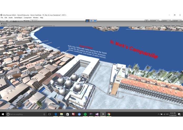Open Spotify from the taskbar
This screenshot has height=130, width=183.
pos(85,114)
